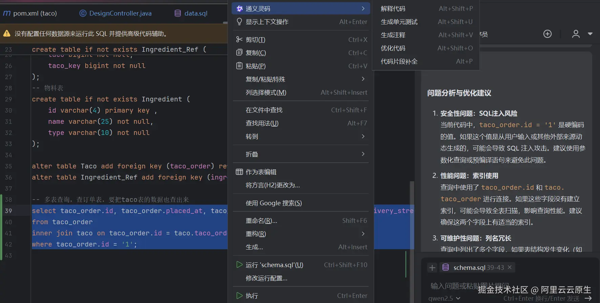
Task: Click the 性能问题：索引使用 heading
Action: coord(469,176)
